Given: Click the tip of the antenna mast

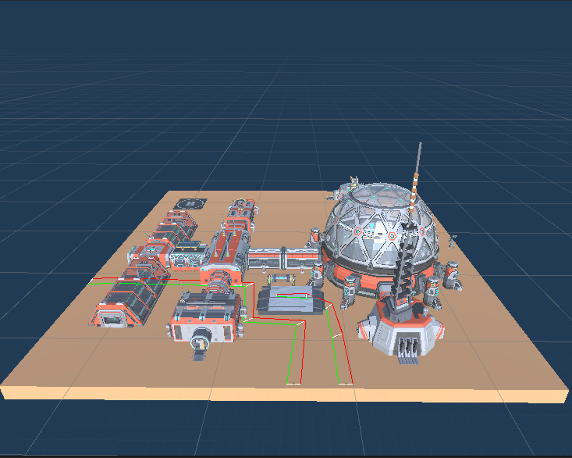Looking at the screenshot, I should (420, 146).
